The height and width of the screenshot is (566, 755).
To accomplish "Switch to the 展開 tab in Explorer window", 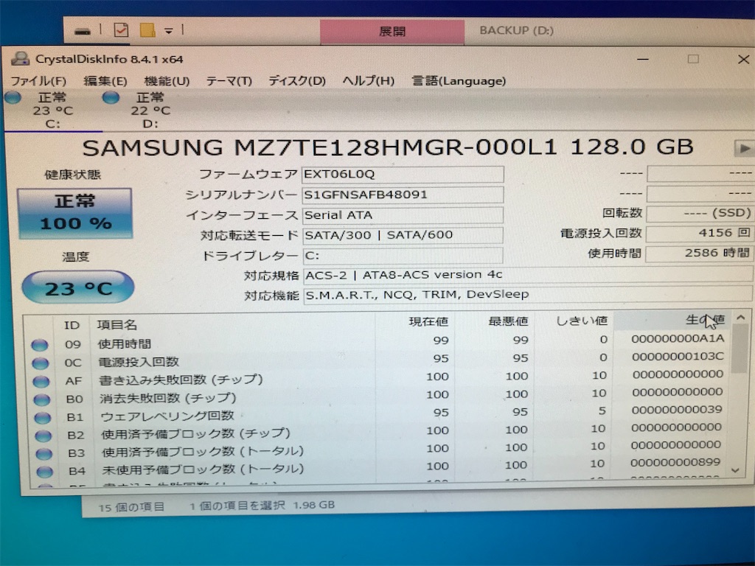I will pyautogui.click(x=392, y=32).
